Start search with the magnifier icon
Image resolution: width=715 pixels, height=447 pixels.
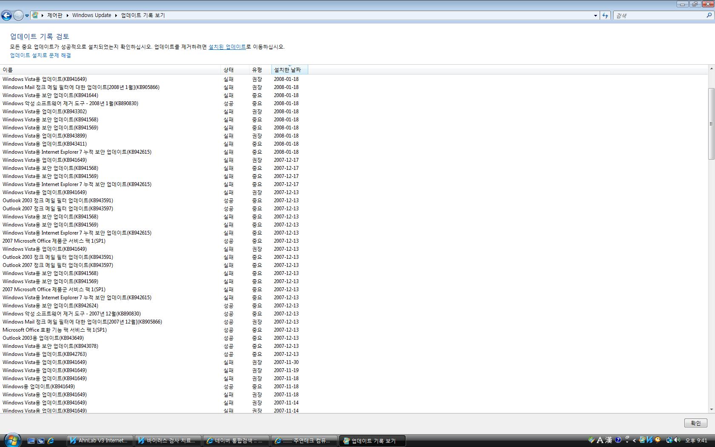(x=709, y=15)
